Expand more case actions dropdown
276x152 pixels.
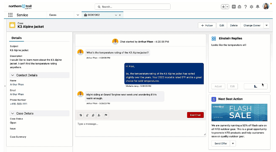267,25
